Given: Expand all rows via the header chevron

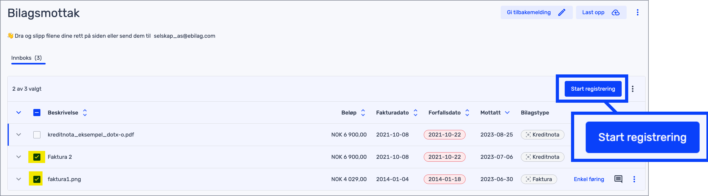Looking at the screenshot, I should coord(19,113).
